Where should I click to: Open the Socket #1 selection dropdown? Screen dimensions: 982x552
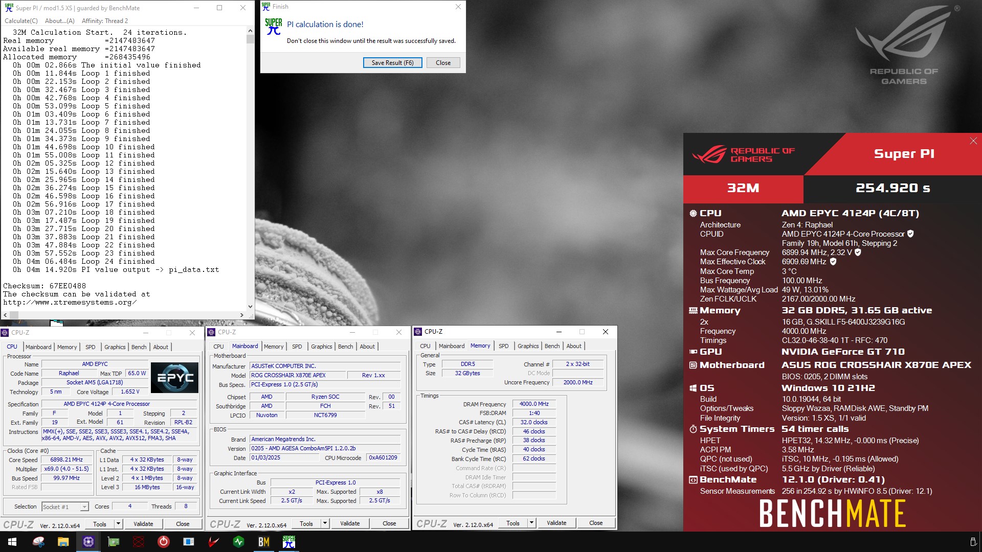point(65,507)
